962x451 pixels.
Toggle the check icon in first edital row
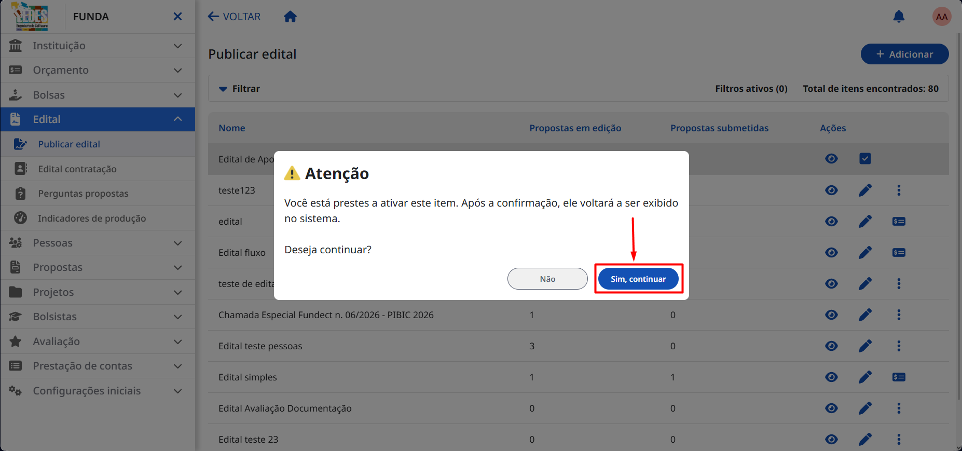(x=865, y=159)
